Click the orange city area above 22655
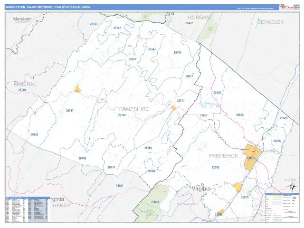Viewport: 304px width, 228px height. [237, 187]
